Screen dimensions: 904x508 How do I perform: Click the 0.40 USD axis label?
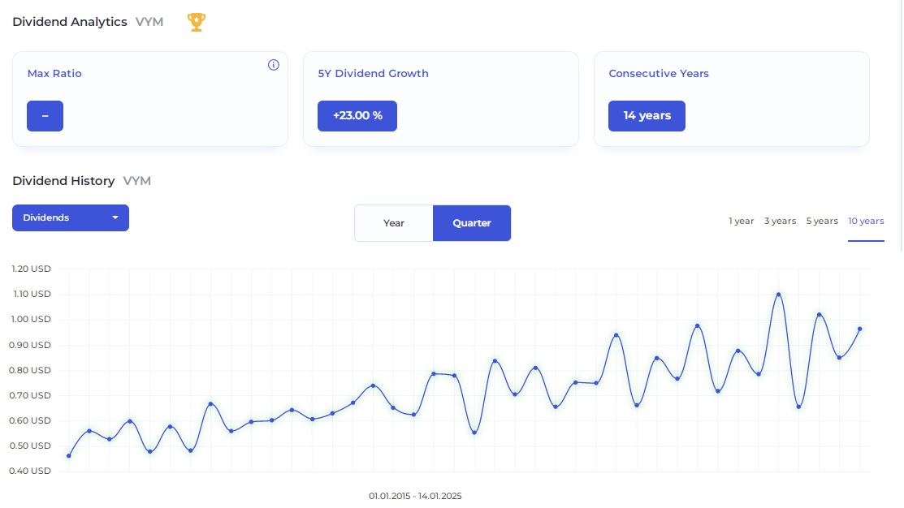tap(30, 471)
